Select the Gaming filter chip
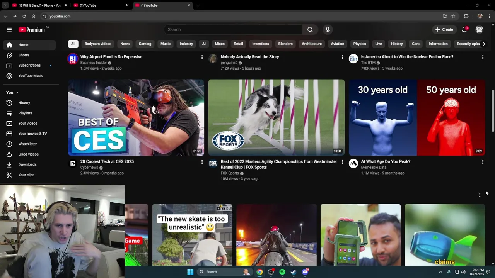The width and height of the screenshot is (495, 278). pyautogui.click(x=145, y=44)
